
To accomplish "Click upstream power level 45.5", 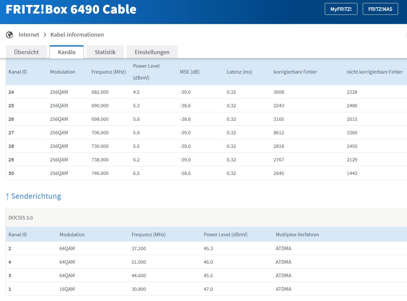I will click(x=208, y=276).
